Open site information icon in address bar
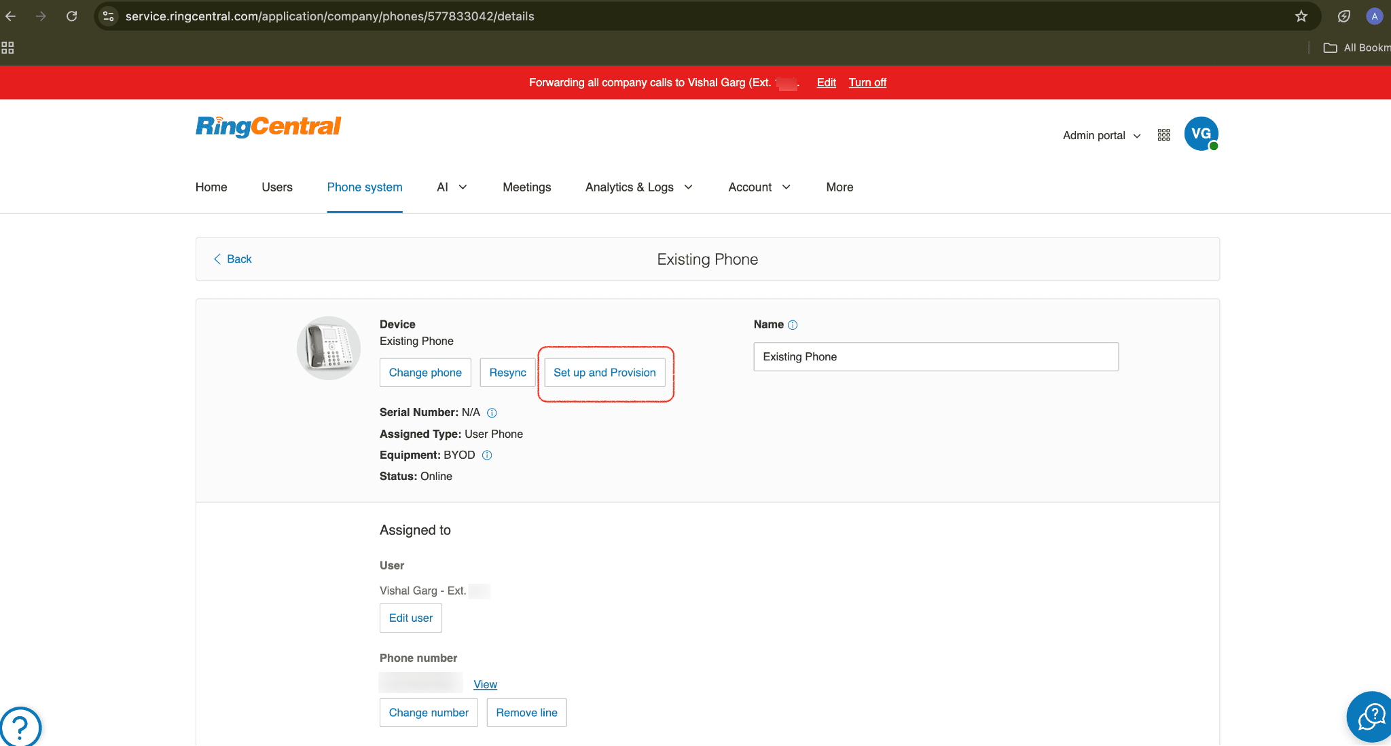 (108, 16)
